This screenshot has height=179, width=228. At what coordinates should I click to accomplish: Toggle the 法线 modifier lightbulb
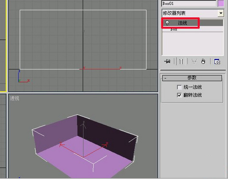click(167, 23)
